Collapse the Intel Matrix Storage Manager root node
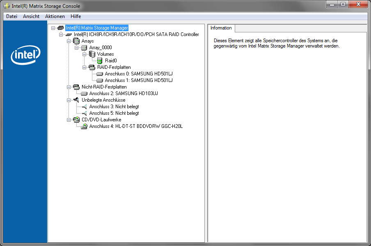 coord(53,28)
